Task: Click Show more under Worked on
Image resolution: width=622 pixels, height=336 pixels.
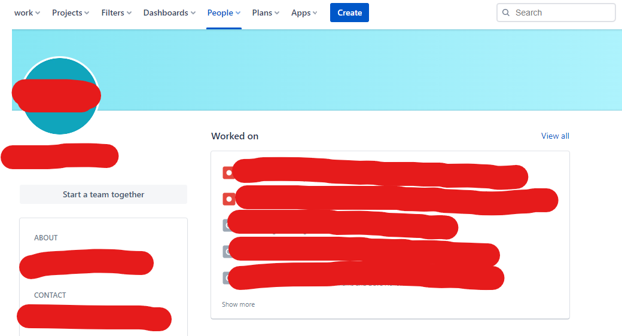Action: coord(238,304)
